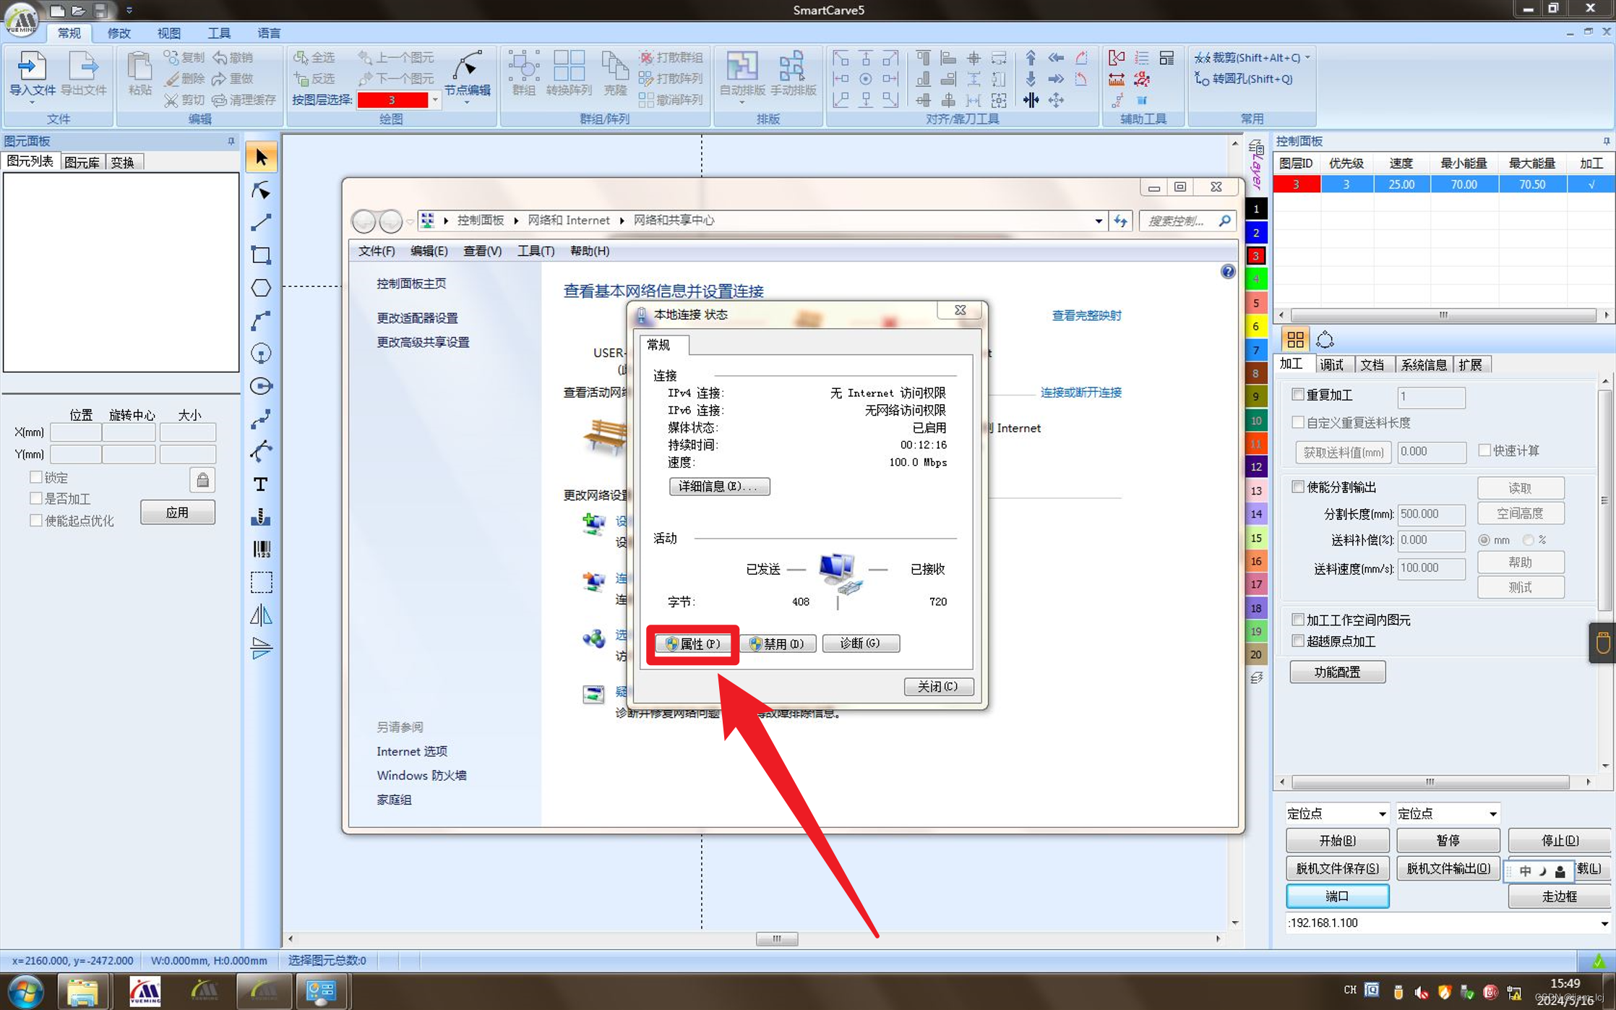Open the 语言 ribbon tab
The width and height of the screenshot is (1616, 1010).
click(269, 33)
